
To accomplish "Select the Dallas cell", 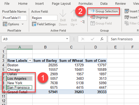I will [20, 74].
